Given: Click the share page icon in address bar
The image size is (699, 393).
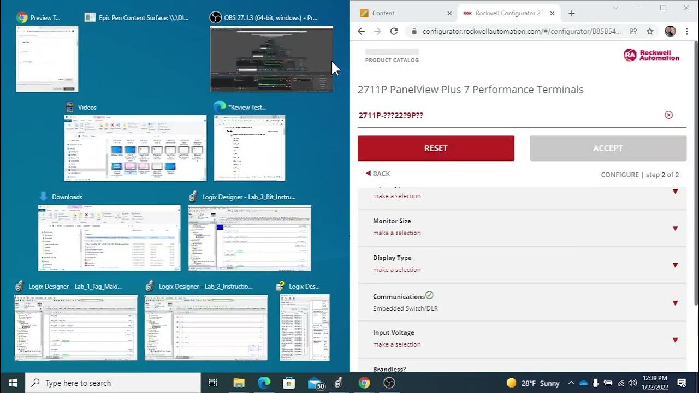Looking at the screenshot, I should pyautogui.click(x=633, y=31).
